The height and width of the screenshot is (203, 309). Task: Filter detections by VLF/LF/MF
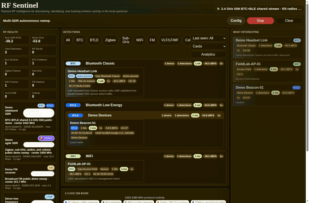tap(170, 40)
